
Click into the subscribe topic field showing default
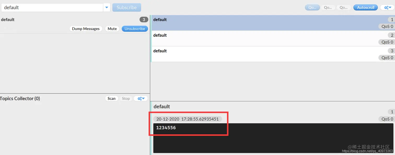coord(52,8)
